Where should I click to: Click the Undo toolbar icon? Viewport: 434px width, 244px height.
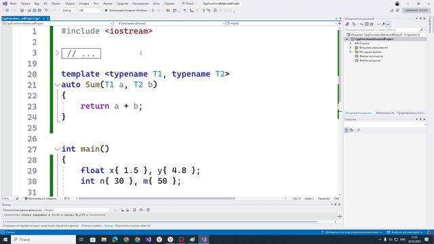point(46,10)
